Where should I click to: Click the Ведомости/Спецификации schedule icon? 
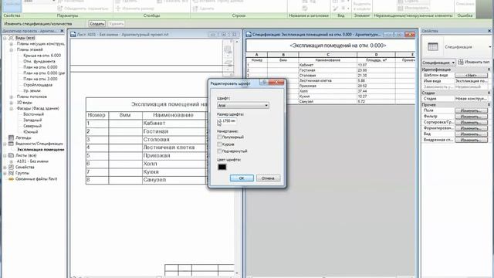pos(11,144)
